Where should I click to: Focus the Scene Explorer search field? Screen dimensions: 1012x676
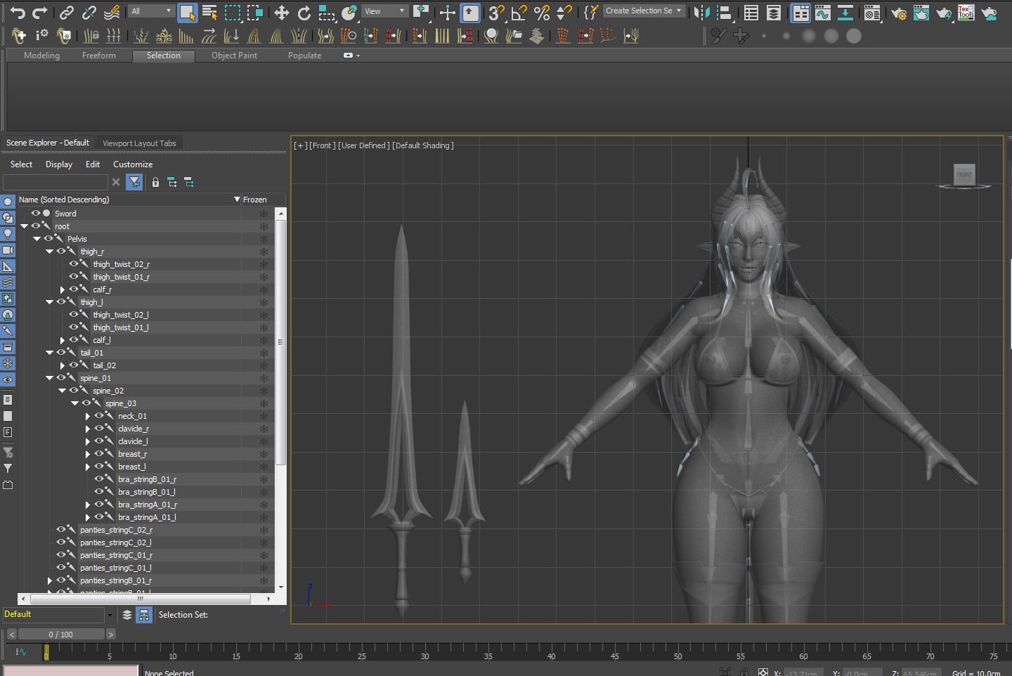tap(56, 183)
